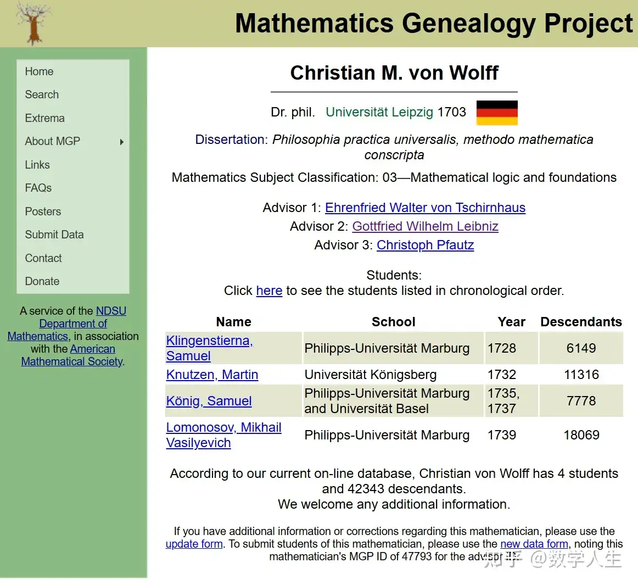Screen dimensions: 638x585
Task: Click descendants count 18069
Action: (581, 435)
